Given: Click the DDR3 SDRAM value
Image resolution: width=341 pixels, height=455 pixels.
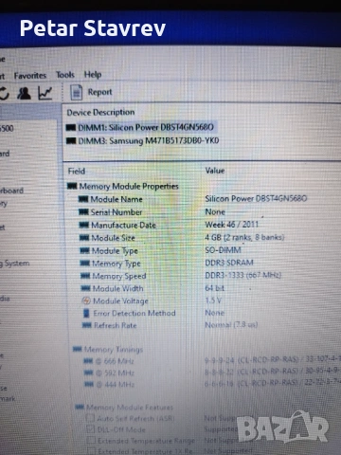Looking at the screenshot, I should click(229, 263).
